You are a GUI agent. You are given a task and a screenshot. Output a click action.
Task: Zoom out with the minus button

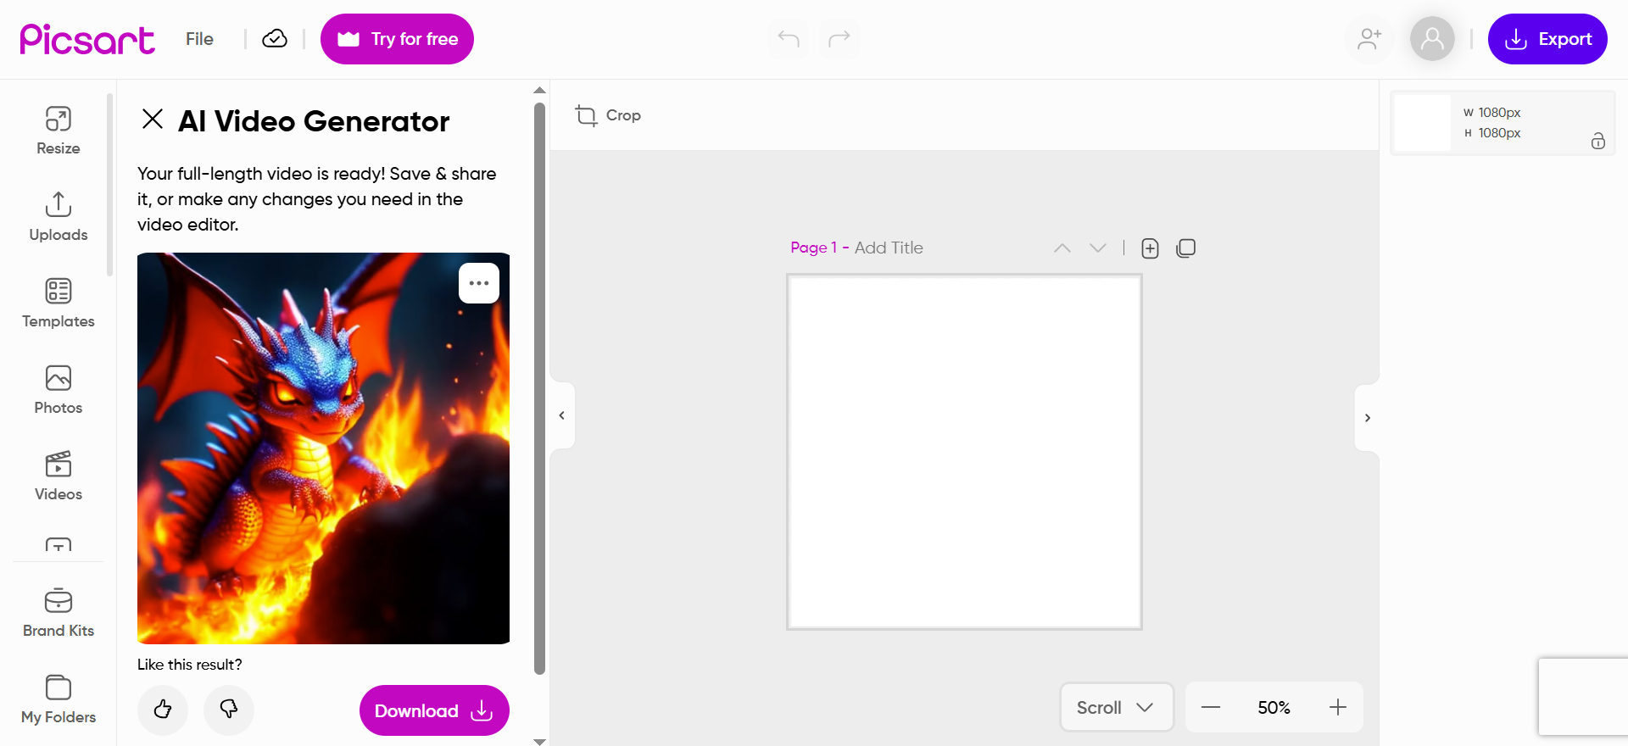click(1211, 707)
